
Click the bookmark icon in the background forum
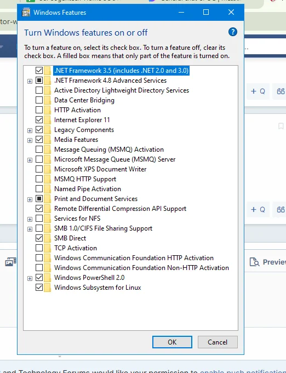[x=281, y=126]
